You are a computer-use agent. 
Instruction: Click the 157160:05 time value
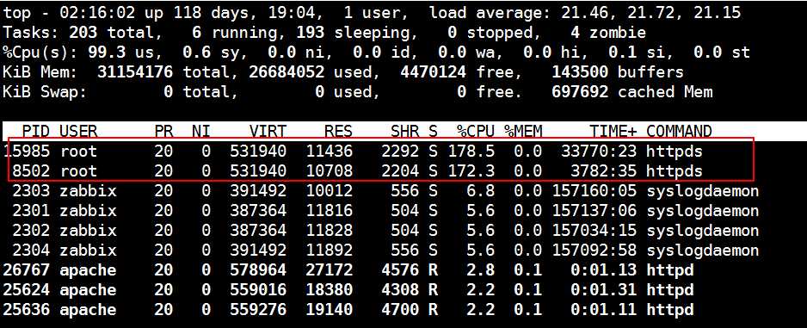tap(595, 191)
